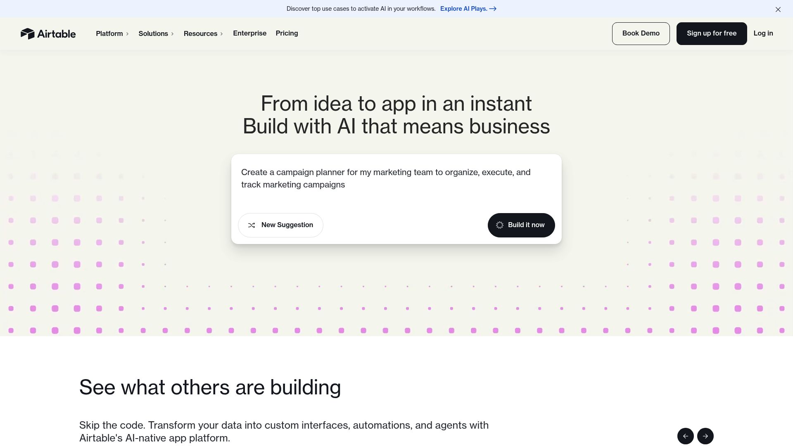This screenshot has height=446, width=793.
Task: Go to the Pricing page
Action: tap(287, 33)
